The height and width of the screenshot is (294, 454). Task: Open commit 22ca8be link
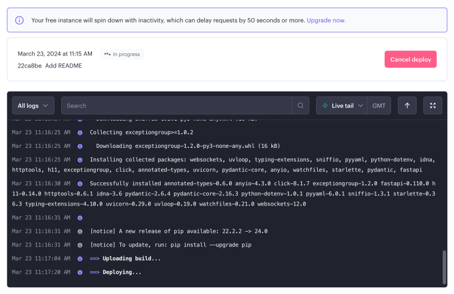tap(30, 66)
